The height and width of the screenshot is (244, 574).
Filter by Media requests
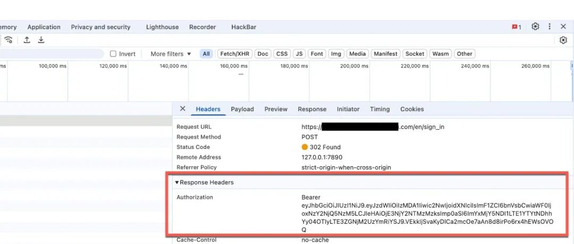tap(357, 54)
